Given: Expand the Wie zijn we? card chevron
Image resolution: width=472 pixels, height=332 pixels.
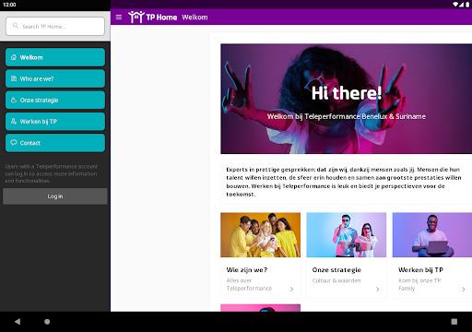Looking at the screenshot, I should (291, 289).
